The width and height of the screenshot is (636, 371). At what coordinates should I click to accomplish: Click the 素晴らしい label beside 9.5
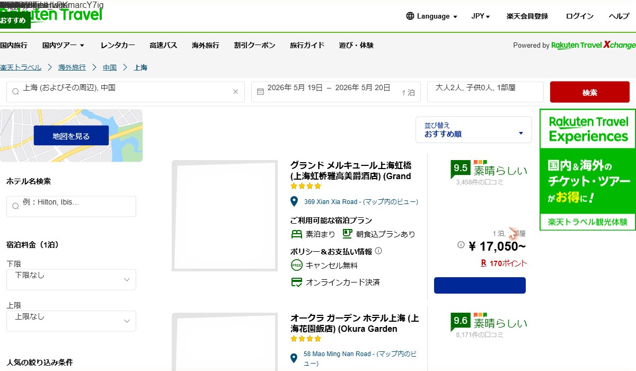(x=500, y=171)
